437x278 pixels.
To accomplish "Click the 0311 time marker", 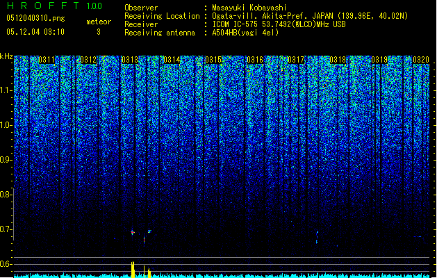I will (x=47, y=60).
